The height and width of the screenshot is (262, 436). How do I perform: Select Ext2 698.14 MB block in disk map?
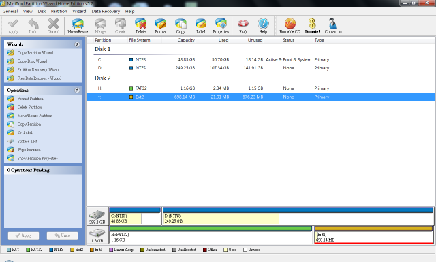click(373, 235)
